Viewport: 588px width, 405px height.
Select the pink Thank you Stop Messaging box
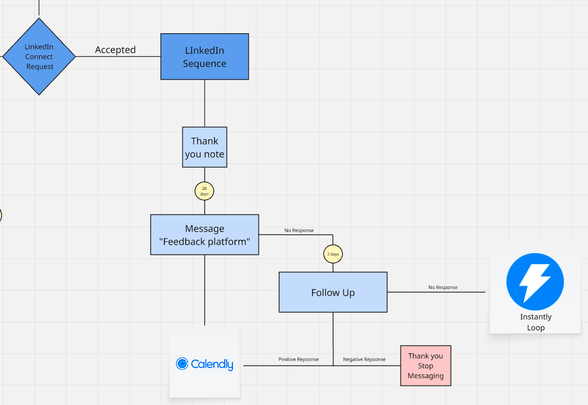pos(426,365)
